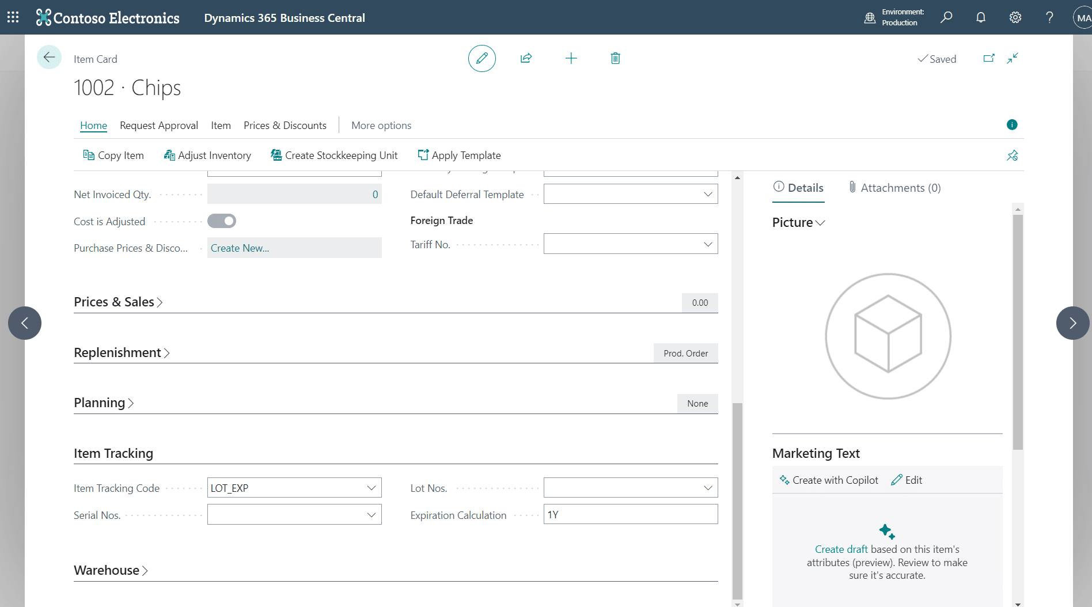Open the help question mark

click(x=1049, y=17)
